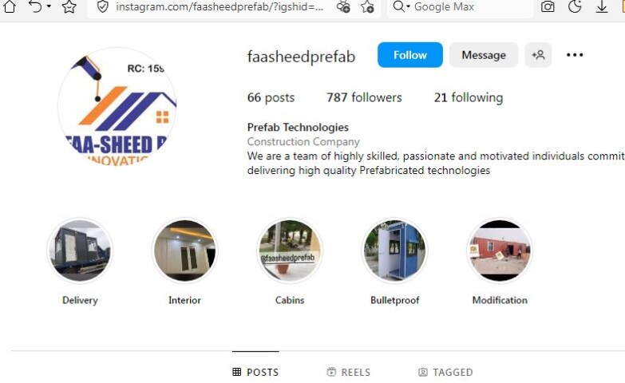Open the 787 followers list
The image size is (625, 383).
point(364,97)
